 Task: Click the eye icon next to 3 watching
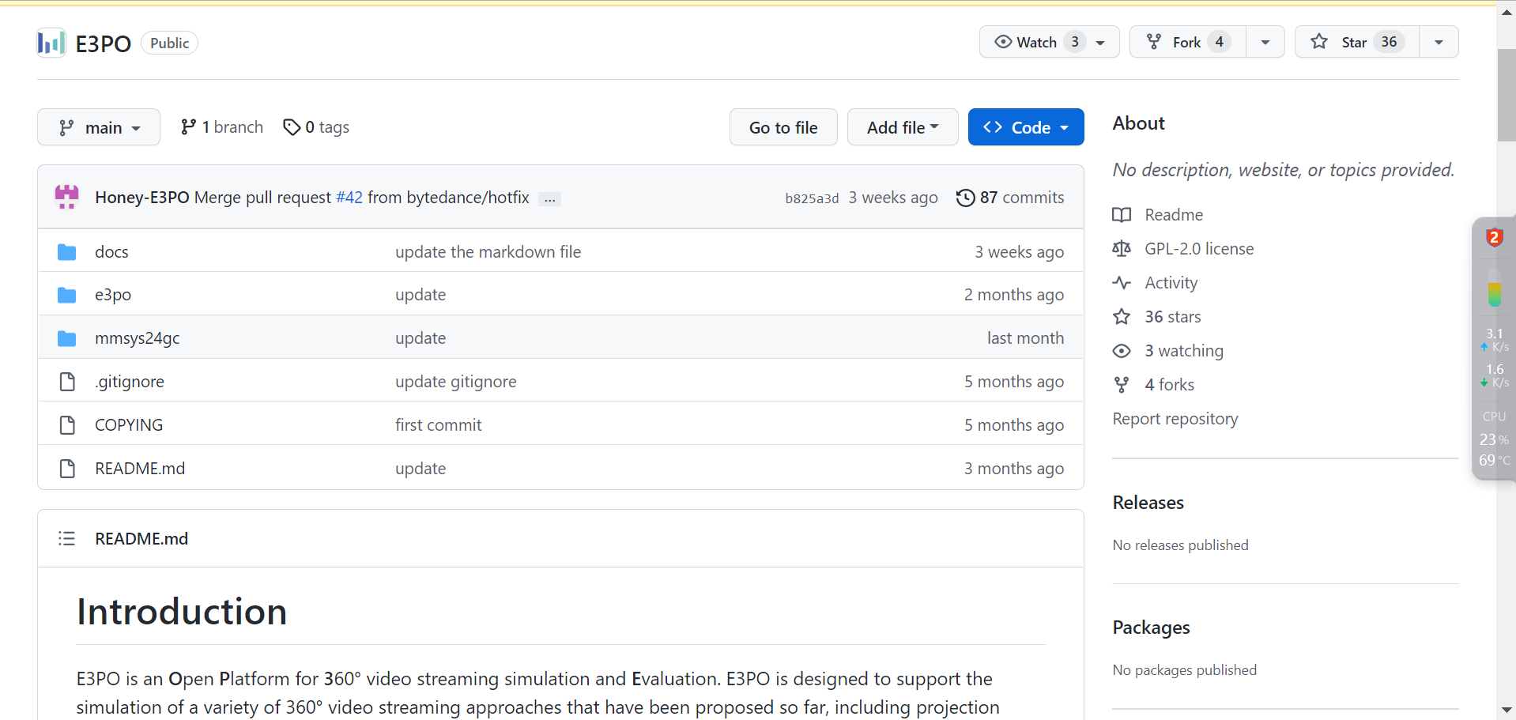click(1122, 351)
